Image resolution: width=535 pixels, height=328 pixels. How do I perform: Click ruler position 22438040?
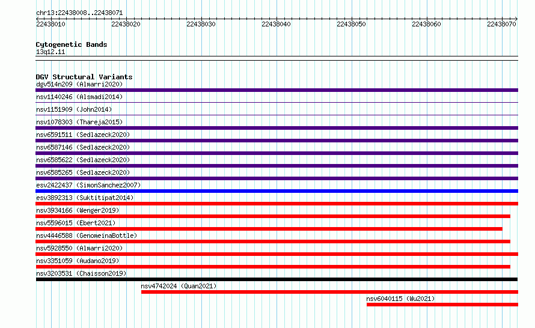[276, 24]
